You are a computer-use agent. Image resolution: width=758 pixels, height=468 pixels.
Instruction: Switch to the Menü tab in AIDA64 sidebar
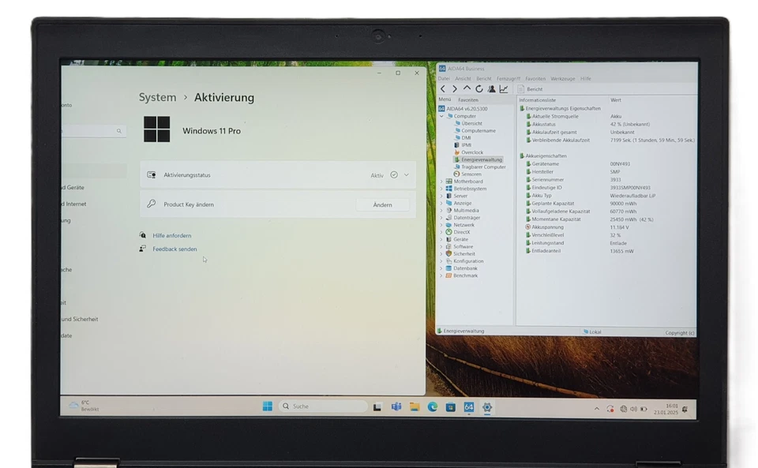point(445,99)
